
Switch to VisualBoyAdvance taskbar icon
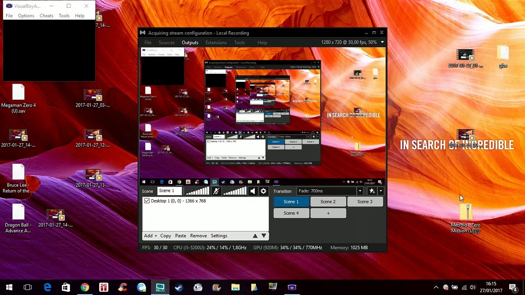pyautogui.click(x=292, y=287)
